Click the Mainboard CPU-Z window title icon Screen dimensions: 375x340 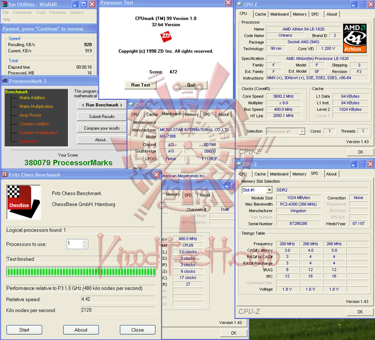click(131, 105)
